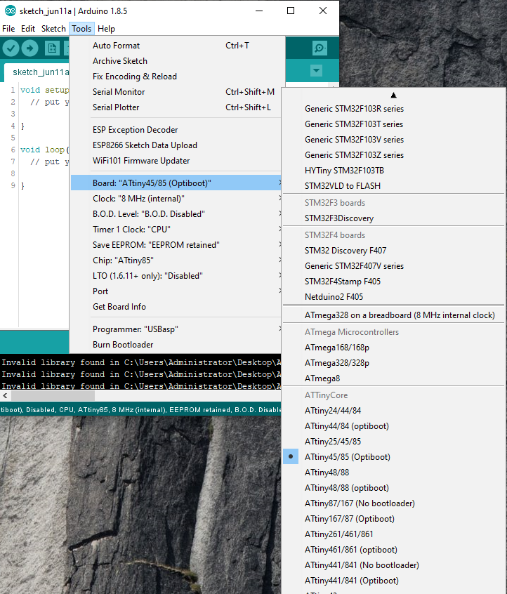Image resolution: width=507 pixels, height=594 pixels.
Task: Select ATtiny261/461/861 board
Action: click(x=394, y=534)
